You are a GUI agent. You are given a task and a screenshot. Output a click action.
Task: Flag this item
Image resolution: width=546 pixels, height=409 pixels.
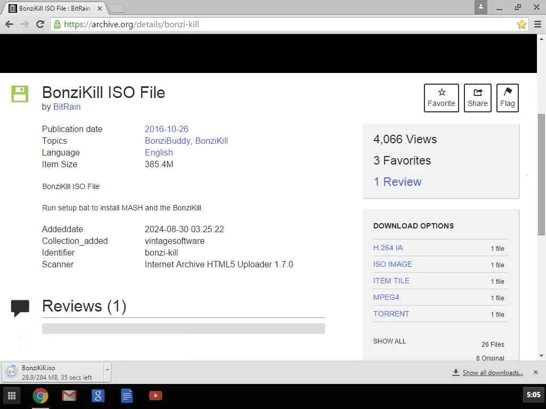[x=508, y=98]
